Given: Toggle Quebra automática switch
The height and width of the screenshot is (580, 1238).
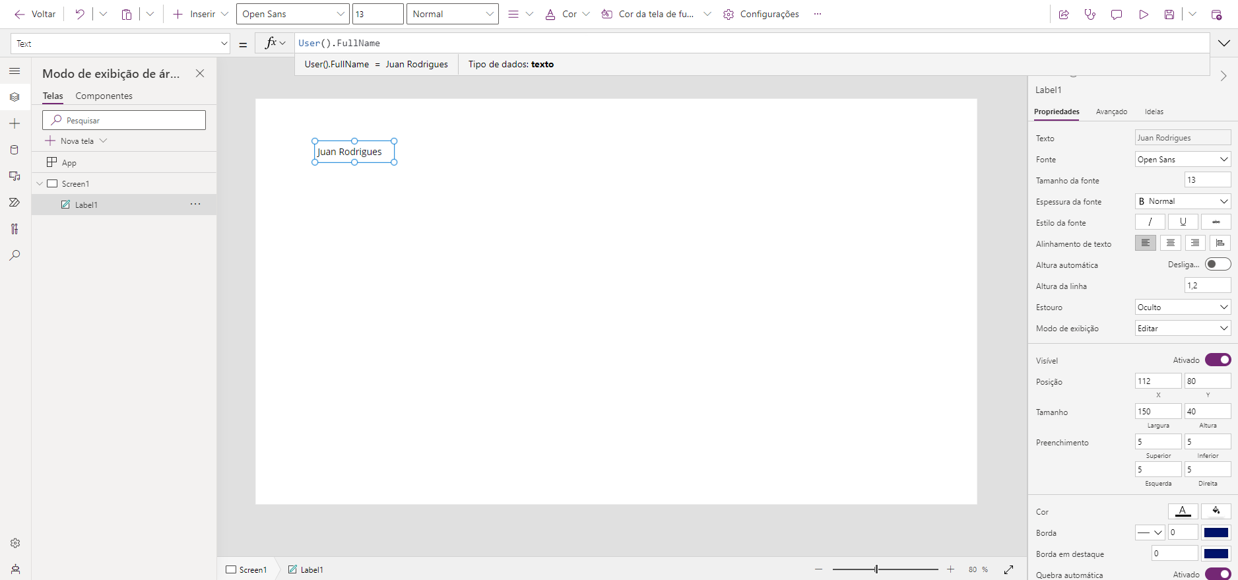Looking at the screenshot, I should [1218, 574].
